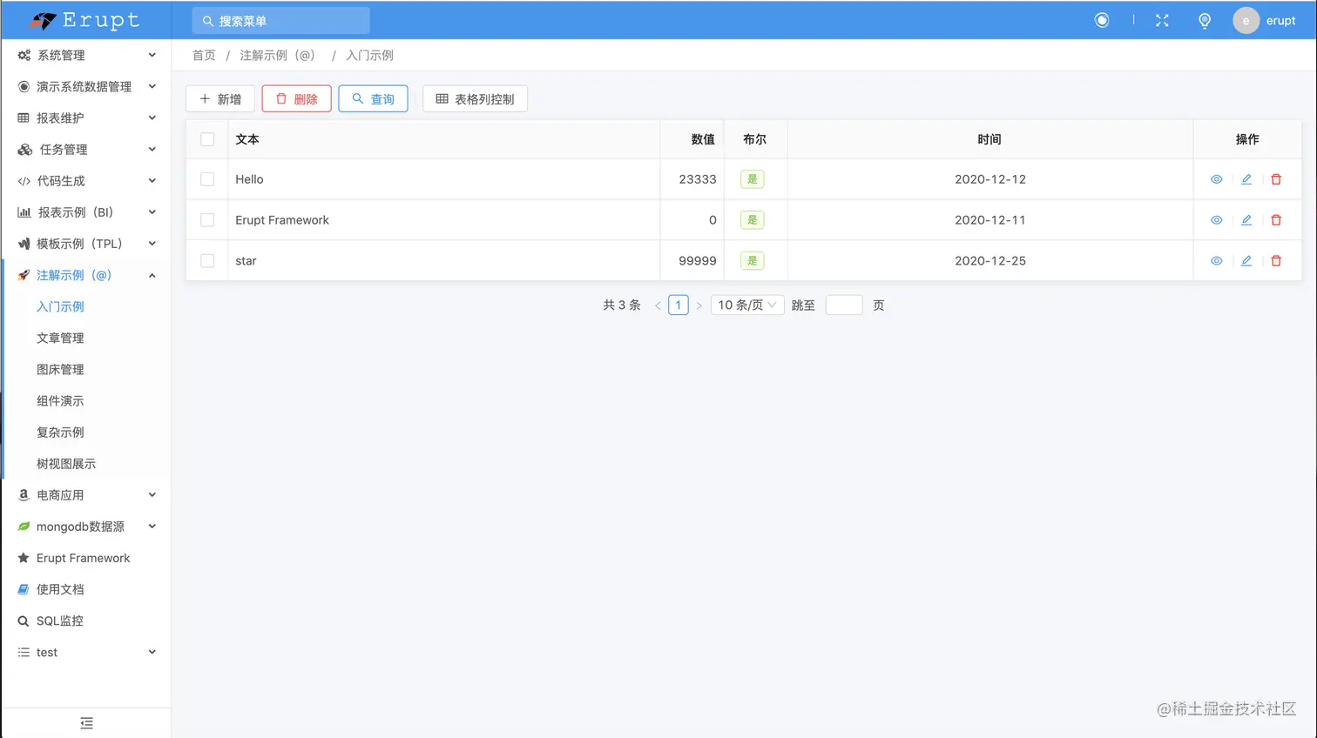Check the box for star row
Viewport: 1317px width, 738px height.
click(x=207, y=261)
